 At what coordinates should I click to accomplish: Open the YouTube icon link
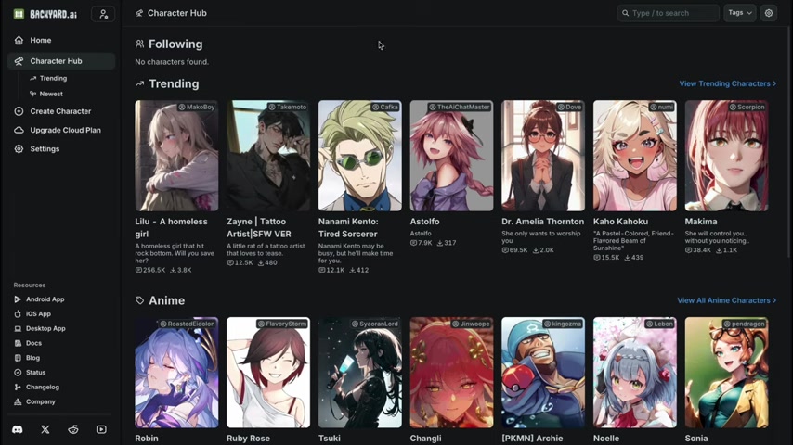101,429
